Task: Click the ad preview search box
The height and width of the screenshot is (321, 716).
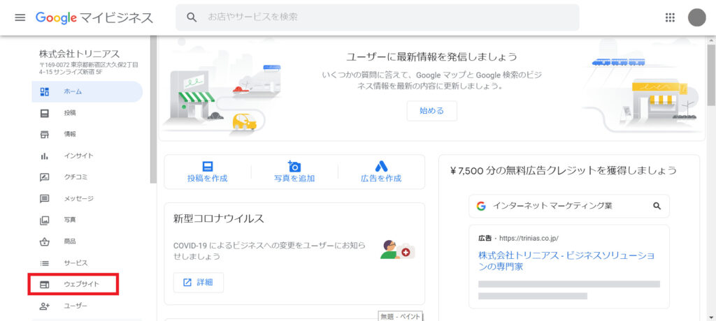Action: tap(569, 206)
